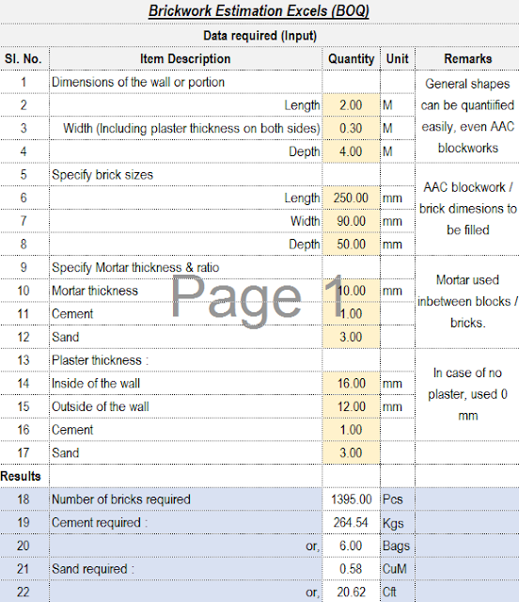Click the Results section label
This screenshot has width=519, height=602.
(x=21, y=476)
